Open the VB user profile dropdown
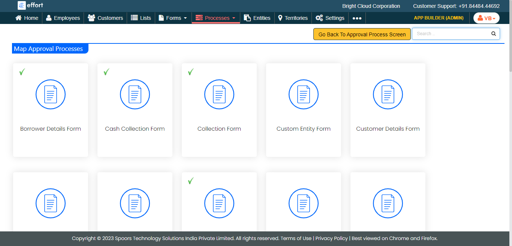512x246 pixels. (x=486, y=18)
